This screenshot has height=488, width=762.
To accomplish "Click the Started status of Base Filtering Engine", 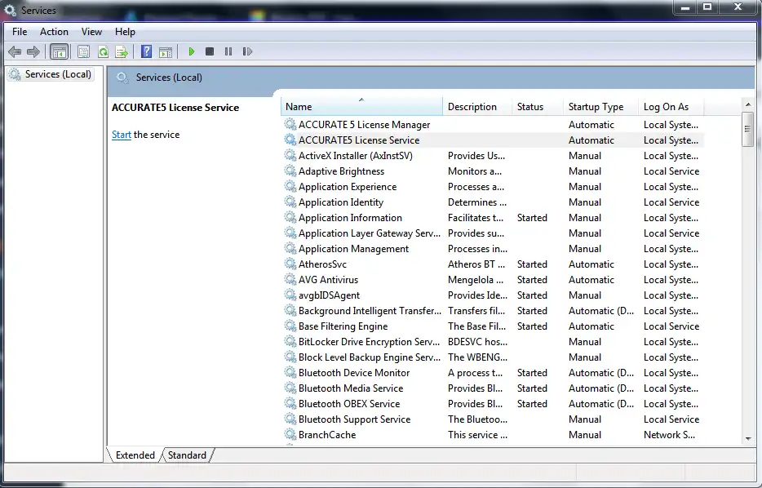I will click(532, 326).
